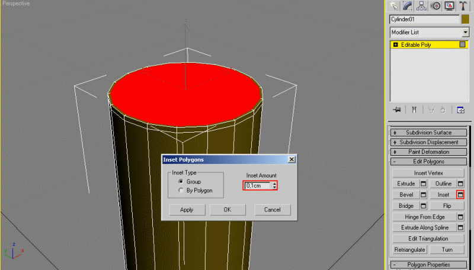
Task: Click the Pin Stack icon
Action: [397, 110]
